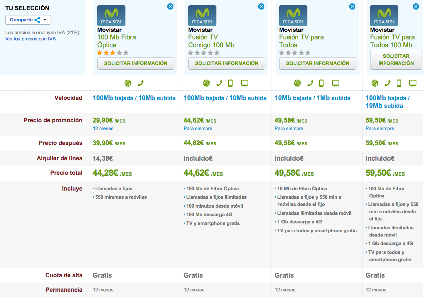Click the 'Velocidad' row label
424x298 pixels.
click(x=68, y=98)
